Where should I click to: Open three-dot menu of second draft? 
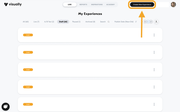[x=154, y=52]
